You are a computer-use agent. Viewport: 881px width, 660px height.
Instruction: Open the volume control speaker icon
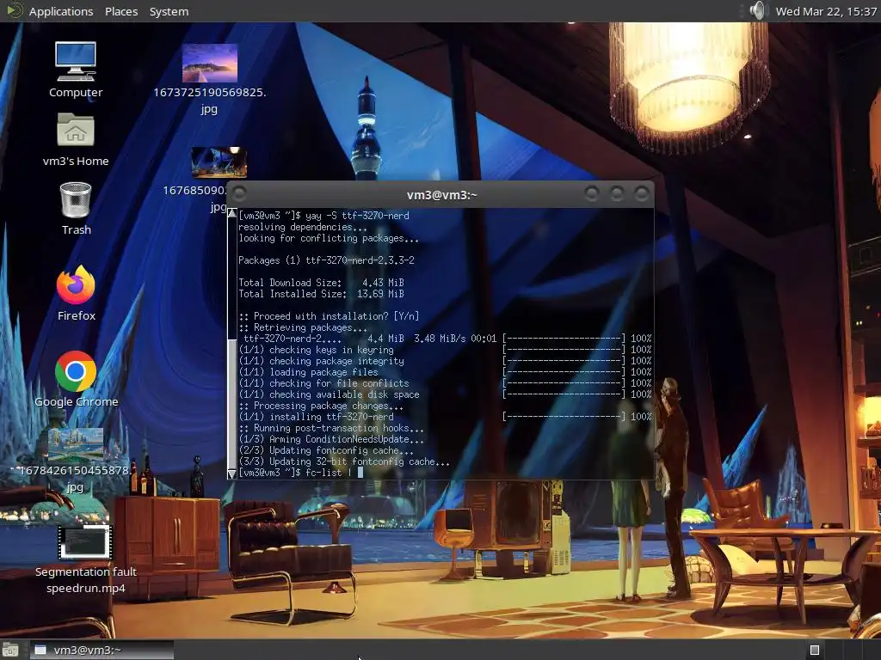point(757,10)
